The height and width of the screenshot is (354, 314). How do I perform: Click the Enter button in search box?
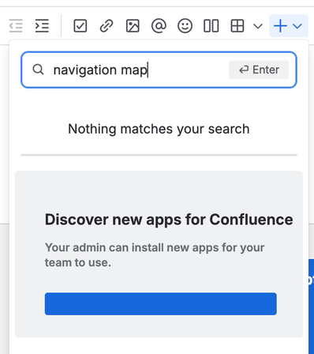coord(259,70)
